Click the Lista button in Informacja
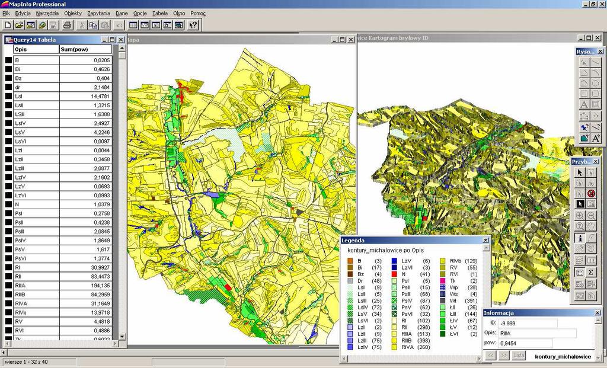Image resolution: width=607 pixels, height=368 pixels. click(519, 355)
